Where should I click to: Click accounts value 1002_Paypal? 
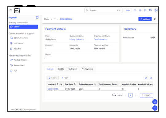(75, 49)
